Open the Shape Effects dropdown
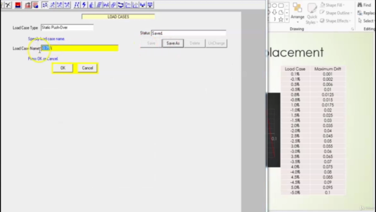Screen dimensions: 376x212 [x=336, y=21]
